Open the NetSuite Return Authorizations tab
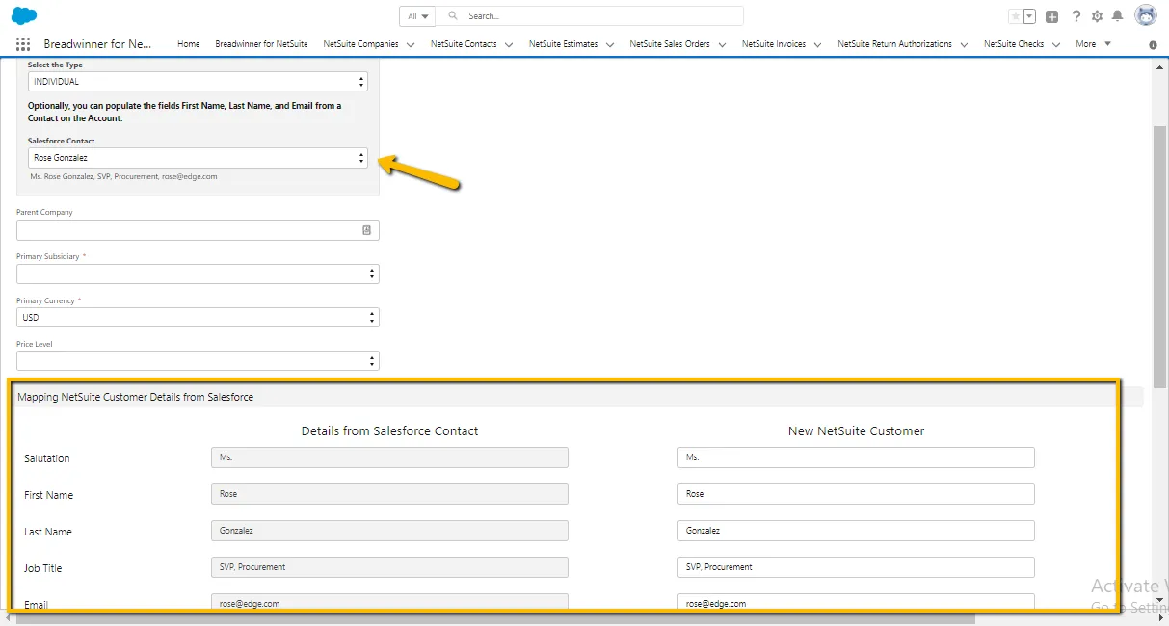The width and height of the screenshot is (1169, 626). pos(894,44)
